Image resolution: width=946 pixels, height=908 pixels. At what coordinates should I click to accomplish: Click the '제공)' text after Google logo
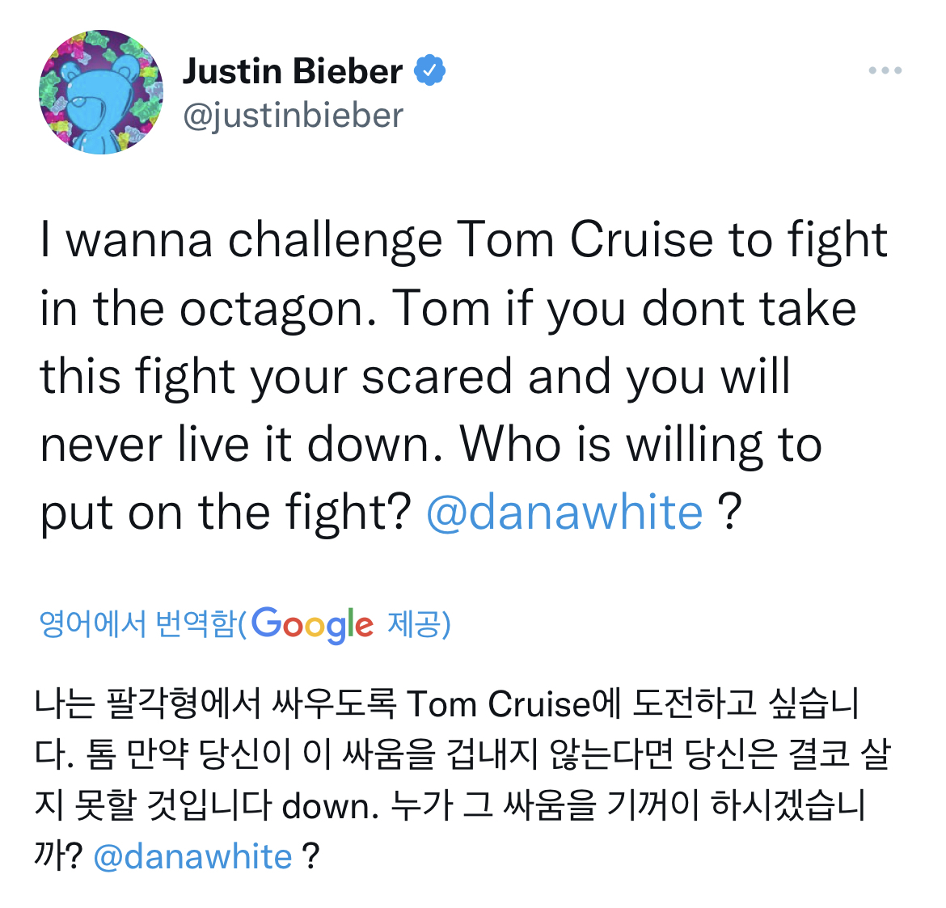419,624
